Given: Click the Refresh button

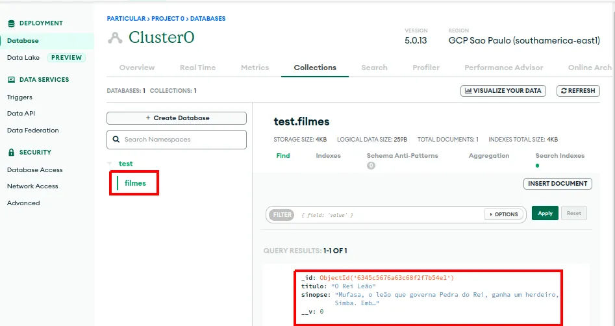Looking at the screenshot, I should pos(578,91).
